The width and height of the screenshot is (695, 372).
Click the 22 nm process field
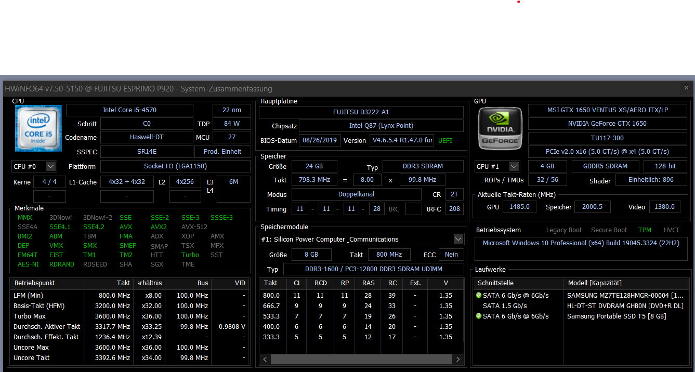coord(231,110)
